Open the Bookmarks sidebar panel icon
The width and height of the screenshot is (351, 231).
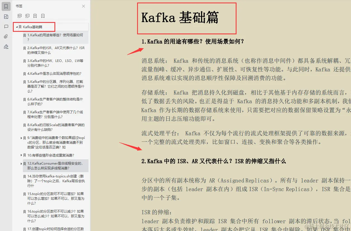6,6
